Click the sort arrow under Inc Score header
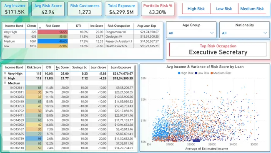 [57, 70]
